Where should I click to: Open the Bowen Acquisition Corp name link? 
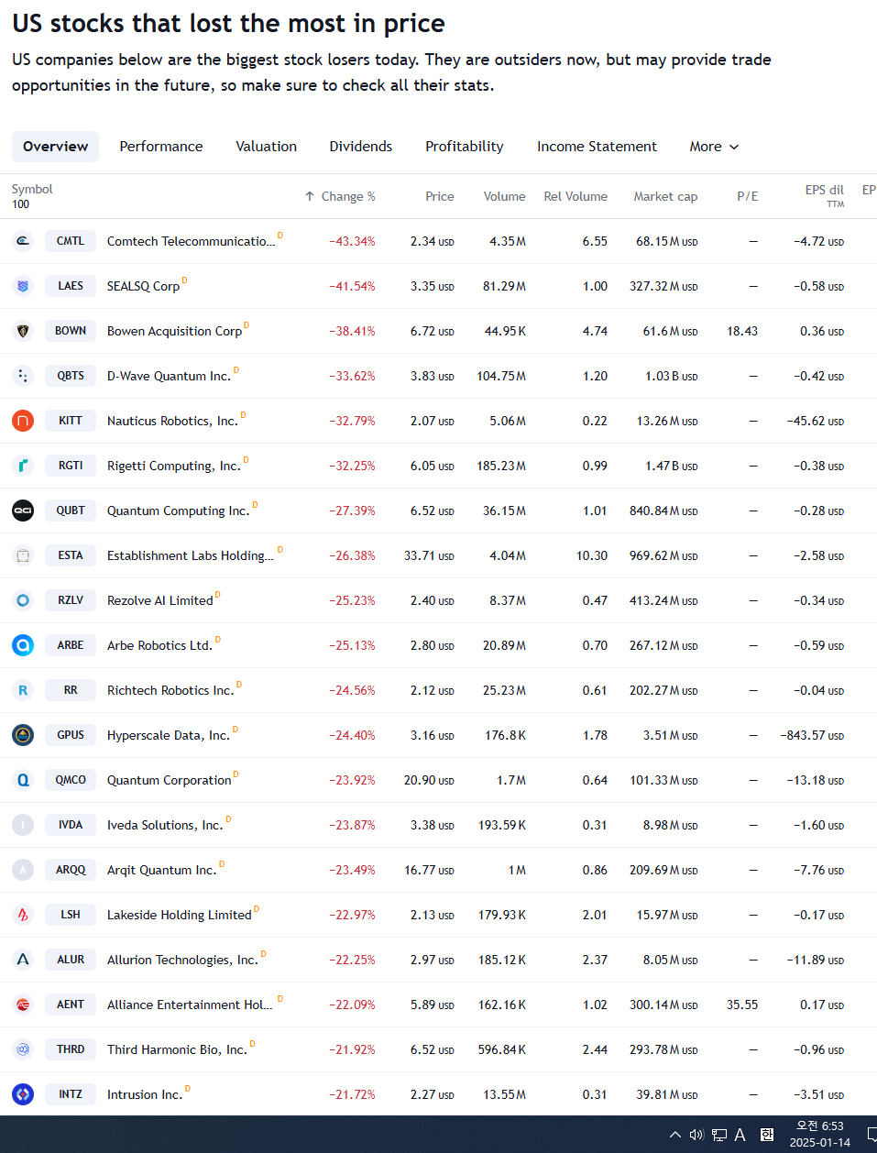pos(175,332)
